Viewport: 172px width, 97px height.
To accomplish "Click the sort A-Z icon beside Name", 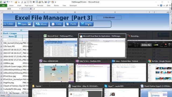I will (x=16, y=36).
